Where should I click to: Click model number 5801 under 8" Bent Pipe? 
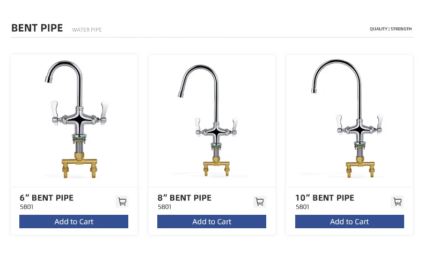click(x=165, y=207)
